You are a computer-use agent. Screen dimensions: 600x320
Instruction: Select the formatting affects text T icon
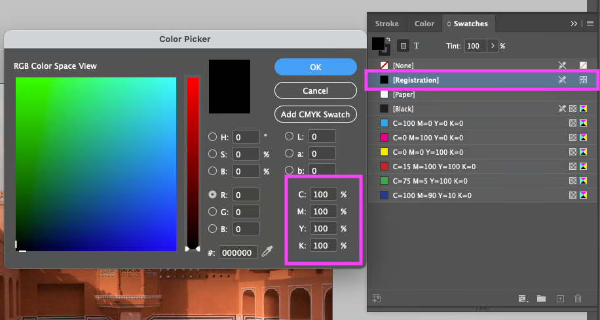pyautogui.click(x=417, y=46)
